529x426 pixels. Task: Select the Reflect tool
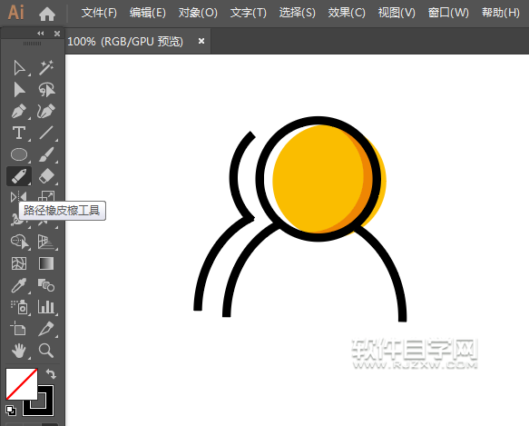(18, 196)
